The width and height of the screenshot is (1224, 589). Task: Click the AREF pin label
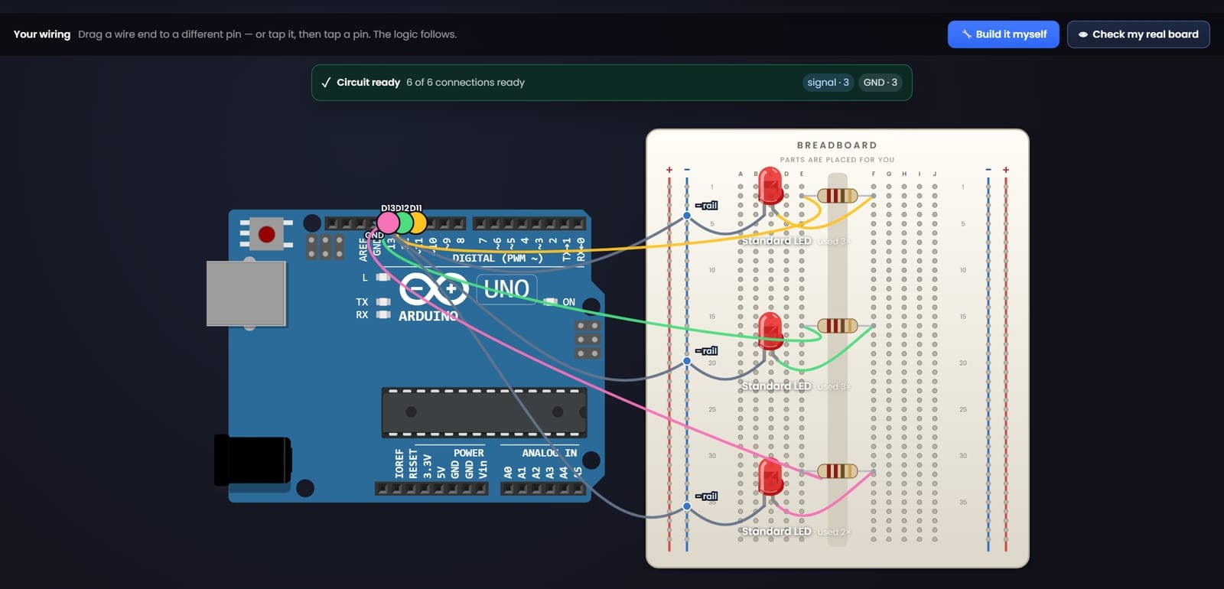tap(363, 249)
